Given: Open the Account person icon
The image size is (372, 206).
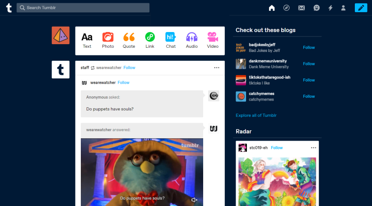Looking at the screenshot, I should pyautogui.click(x=343, y=8).
